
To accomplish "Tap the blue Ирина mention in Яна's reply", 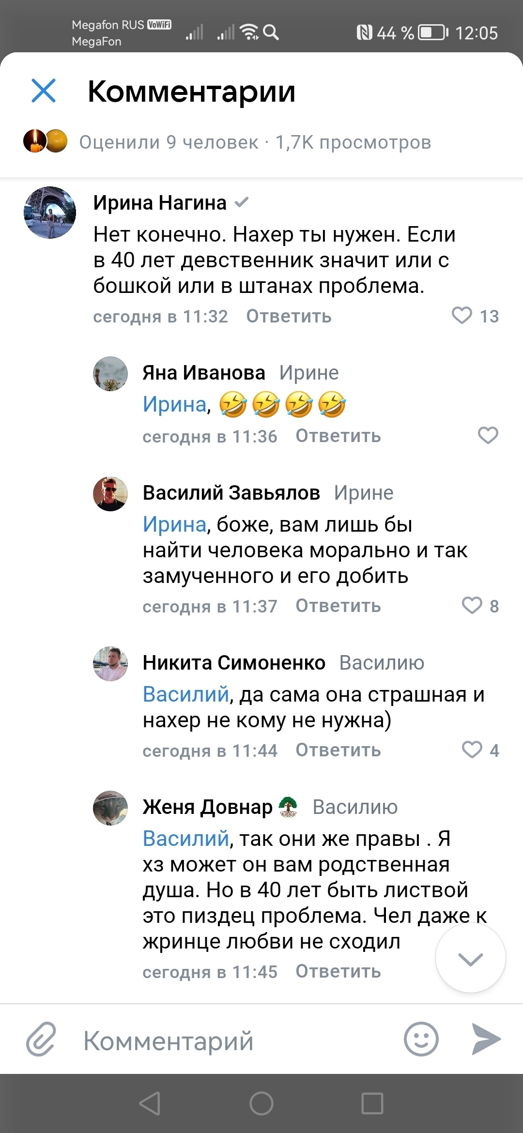I will (x=174, y=404).
